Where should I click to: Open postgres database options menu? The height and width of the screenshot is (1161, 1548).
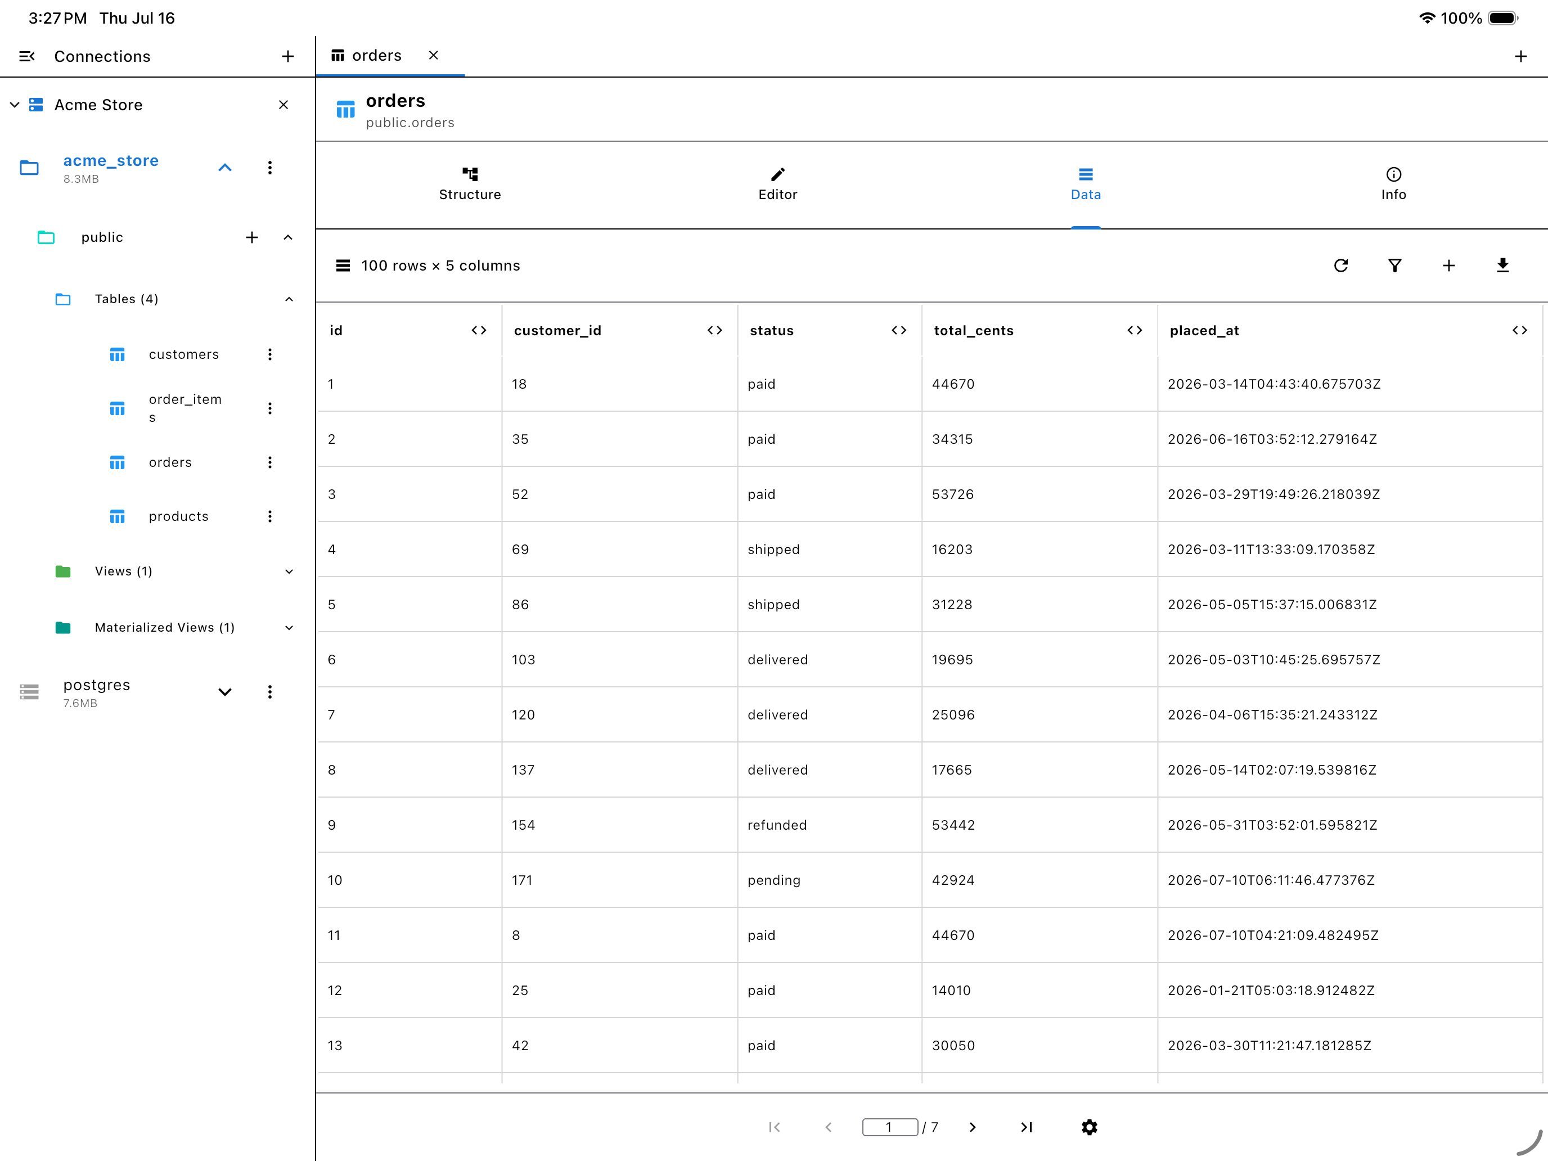tap(269, 692)
